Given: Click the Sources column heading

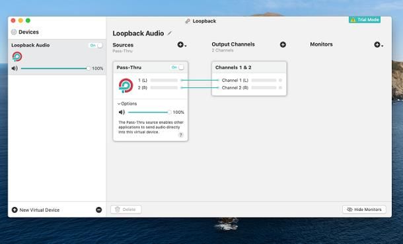Looking at the screenshot, I should pyautogui.click(x=123, y=45).
